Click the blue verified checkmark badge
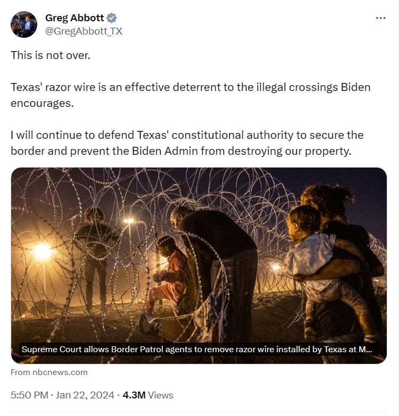Viewport: 399px width, 416px height. pyautogui.click(x=112, y=18)
